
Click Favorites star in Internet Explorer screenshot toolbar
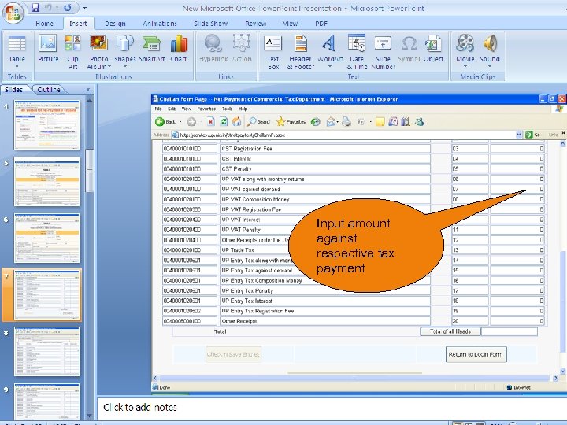pos(291,122)
